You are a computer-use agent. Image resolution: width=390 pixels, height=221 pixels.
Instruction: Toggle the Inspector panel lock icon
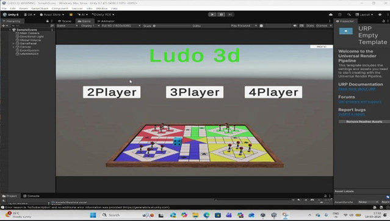[384, 21]
